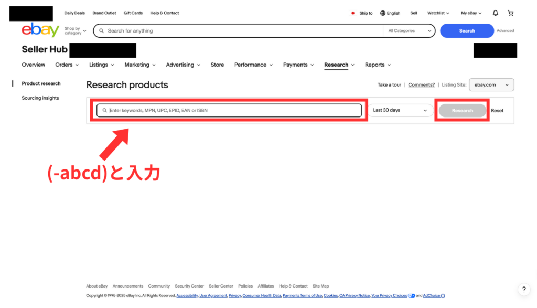Click the Ship to flag icon
Image resolution: width=537 pixels, height=308 pixels.
tap(353, 13)
